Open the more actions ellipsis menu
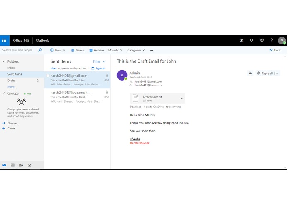288x205 pixels. tap(152, 50)
